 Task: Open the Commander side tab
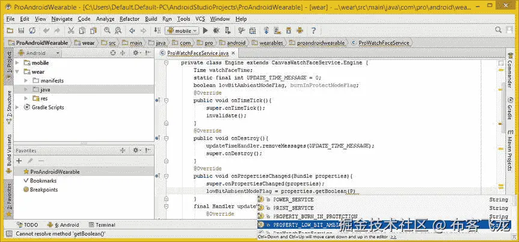510,71
